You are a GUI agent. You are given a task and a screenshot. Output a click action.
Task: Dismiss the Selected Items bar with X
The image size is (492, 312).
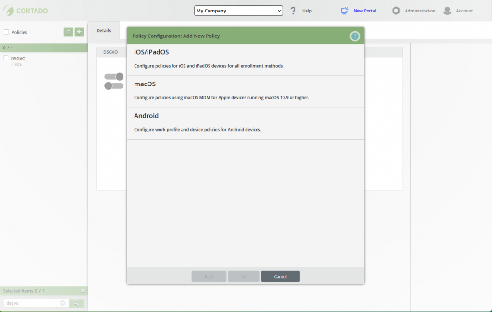click(x=83, y=291)
